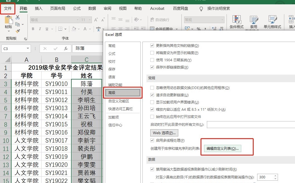Click the Font Color letter A

(x=85, y=29)
